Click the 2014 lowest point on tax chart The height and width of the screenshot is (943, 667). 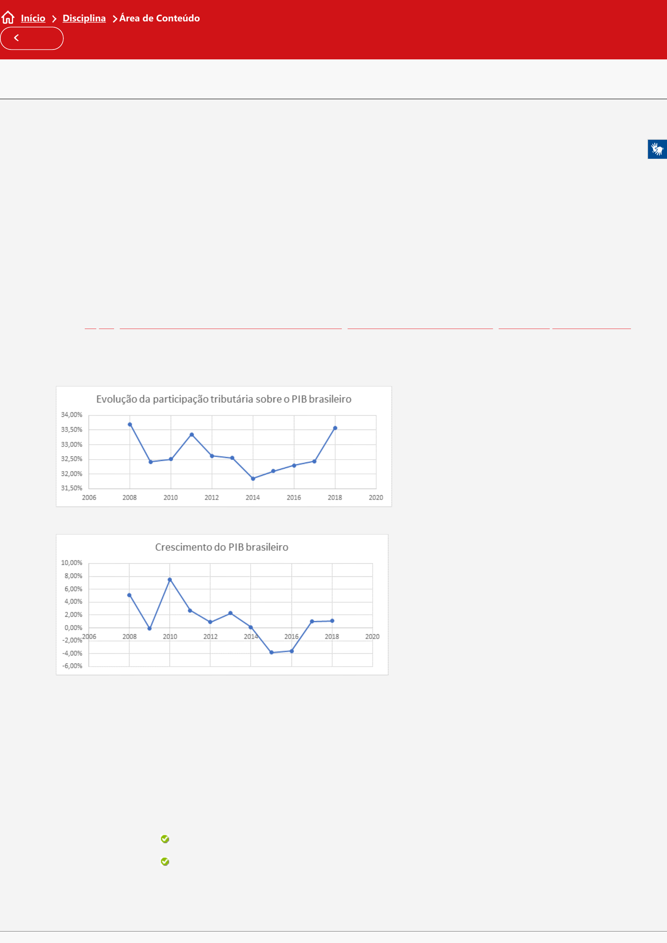point(253,479)
